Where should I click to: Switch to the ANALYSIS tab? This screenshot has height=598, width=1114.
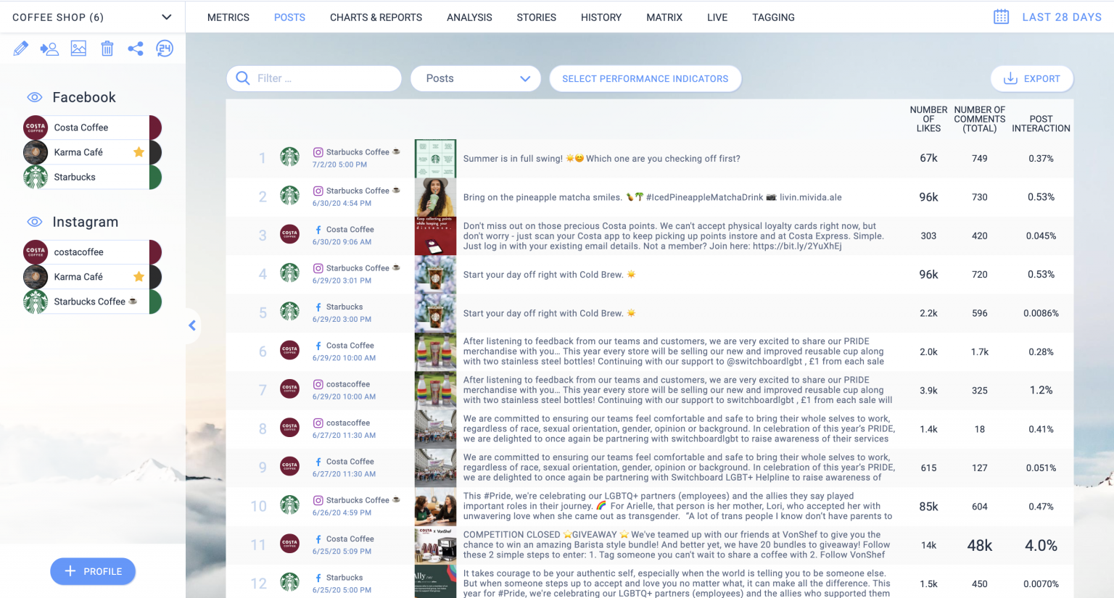click(x=469, y=17)
